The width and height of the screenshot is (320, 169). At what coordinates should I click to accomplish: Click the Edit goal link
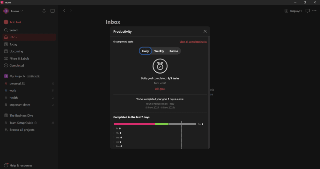point(160,89)
